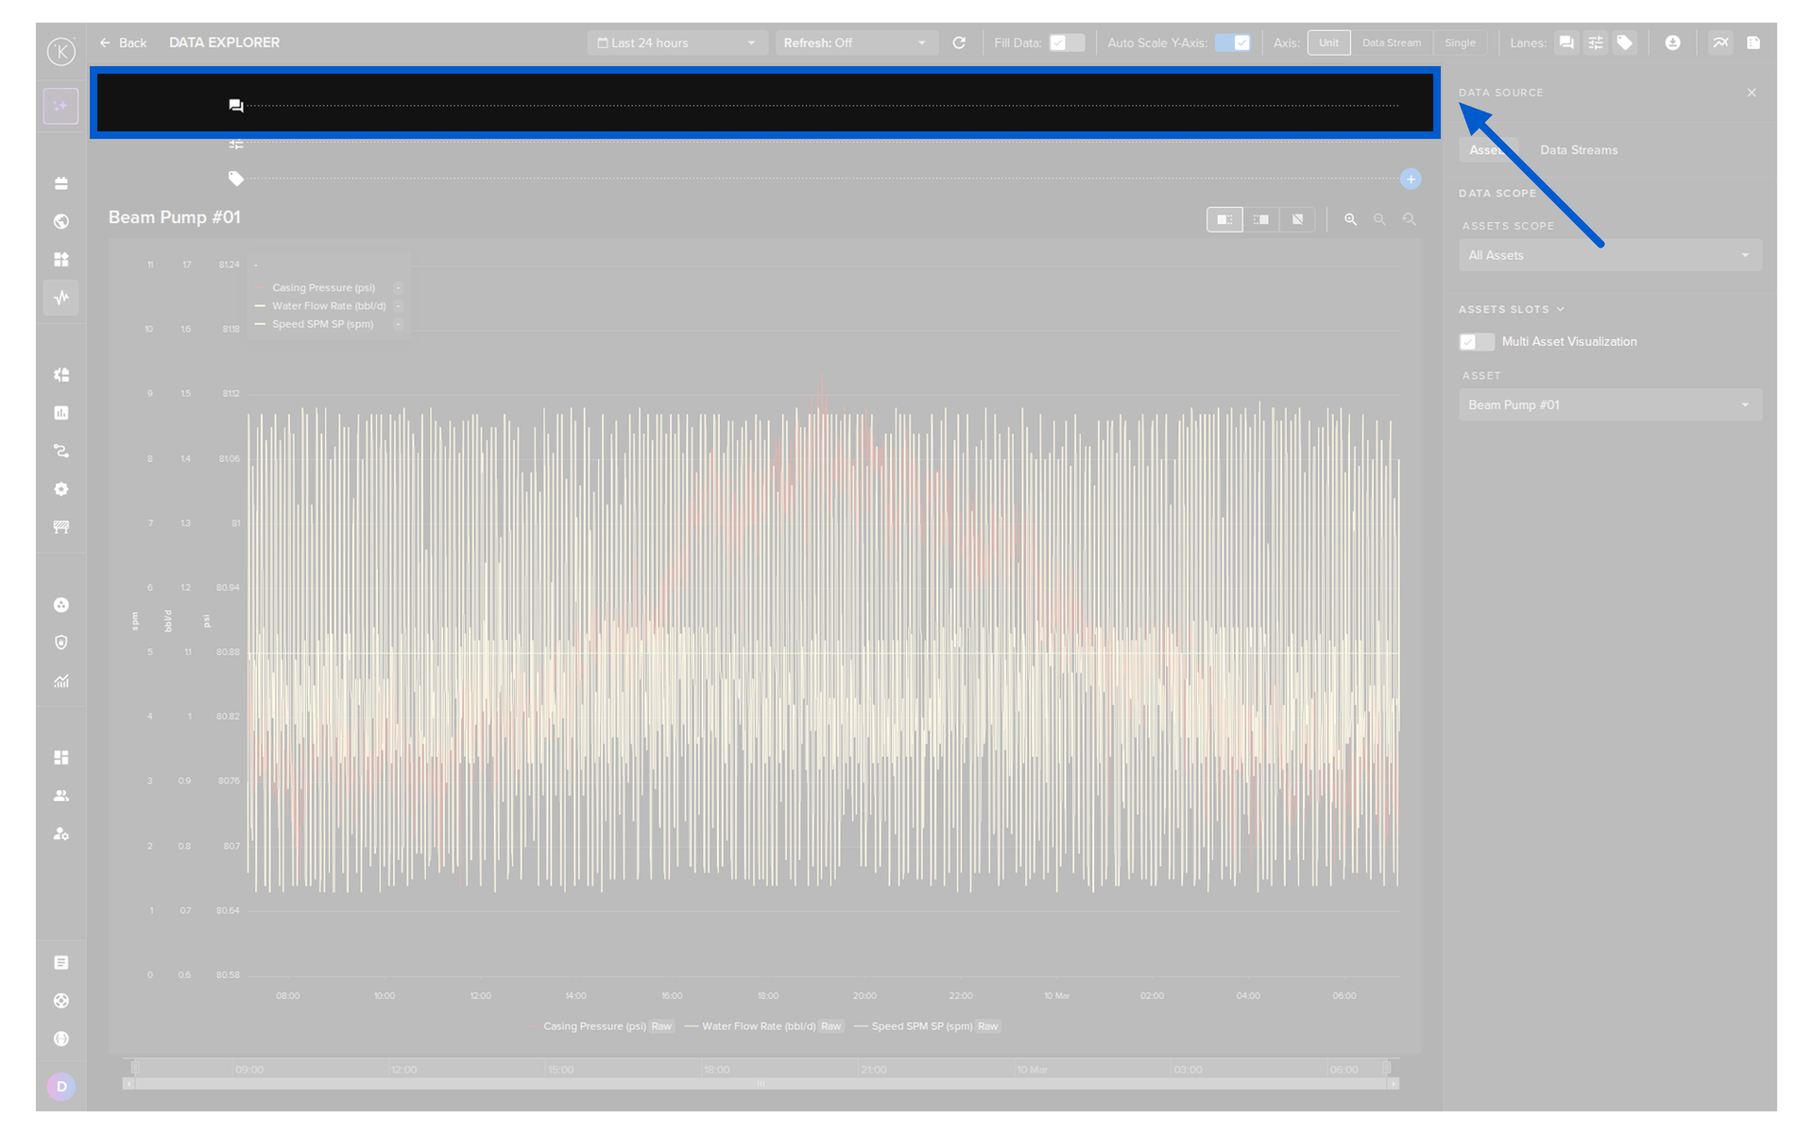This screenshot has height=1134, width=1814.
Task: Select the Single axis option
Action: tap(1460, 43)
